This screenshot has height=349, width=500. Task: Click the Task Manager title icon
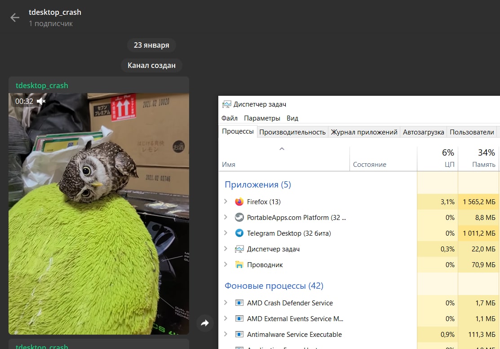point(227,104)
